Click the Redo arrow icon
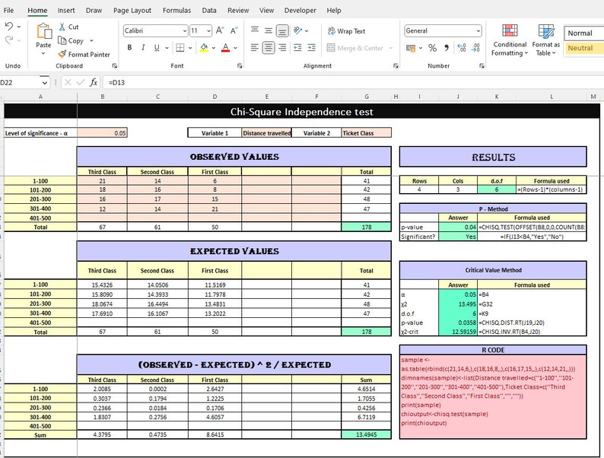Viewport: 604px width, 458px height. pyautogui.click(x=9, y=40)
